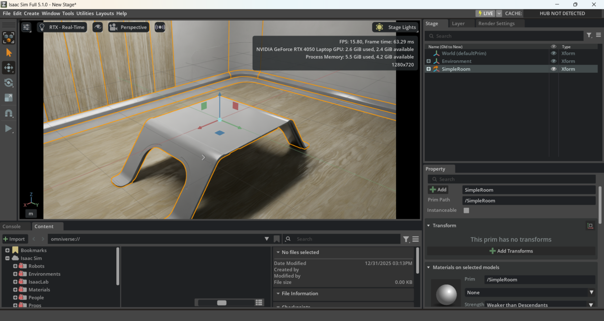Click the LIVE session button
Viewport: 604px width, 321px height.
coord(485,13)
